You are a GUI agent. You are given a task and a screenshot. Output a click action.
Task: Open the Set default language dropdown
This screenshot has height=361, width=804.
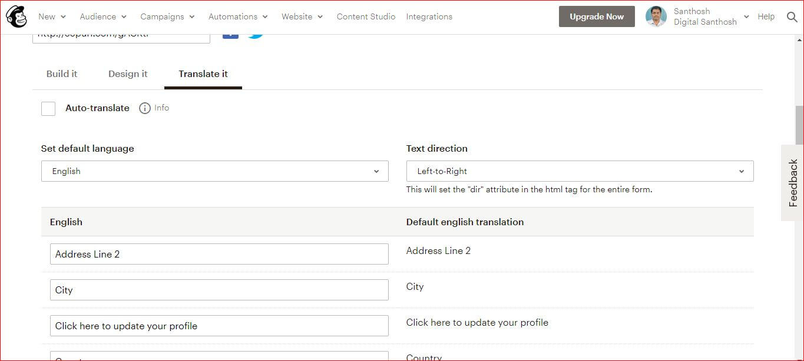coord(214,171)
